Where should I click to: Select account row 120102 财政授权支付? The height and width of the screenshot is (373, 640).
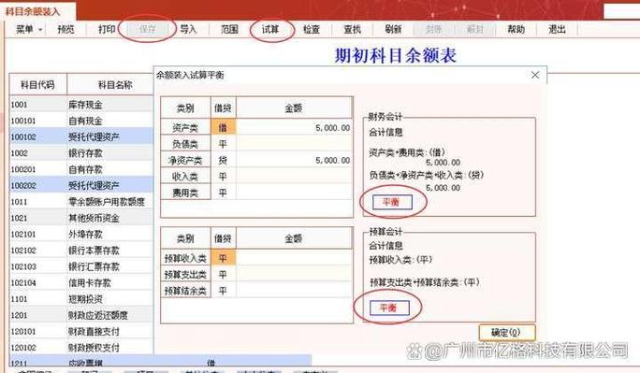(x=80, y=348)
